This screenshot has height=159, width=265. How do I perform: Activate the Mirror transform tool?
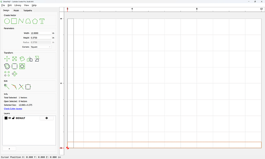[30, 59]
